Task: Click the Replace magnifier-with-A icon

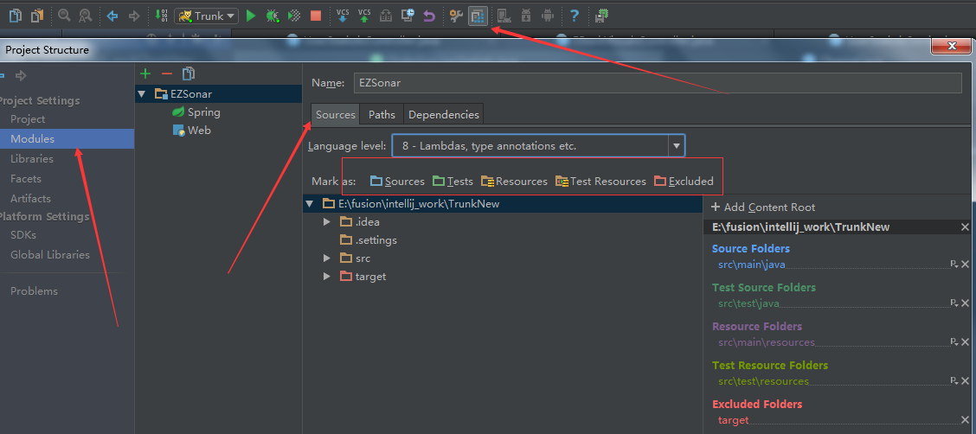Action: (x=86, y=16)
